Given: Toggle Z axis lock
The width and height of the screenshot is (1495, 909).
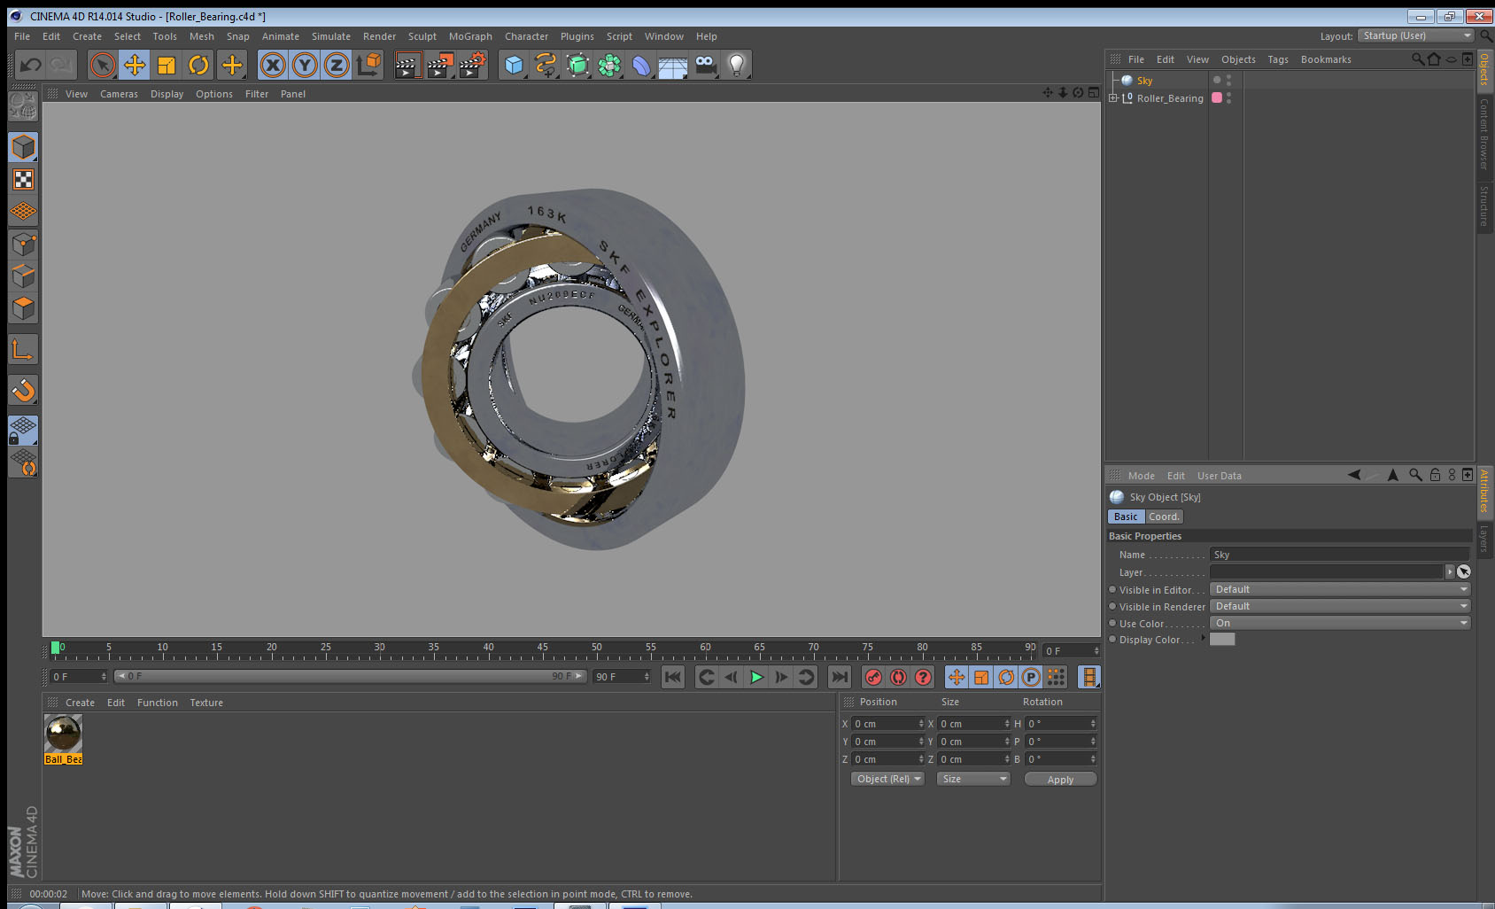Looking at the screenshot, I should tap(337, 65).
